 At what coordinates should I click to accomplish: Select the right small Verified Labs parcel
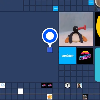pos(50,85)
